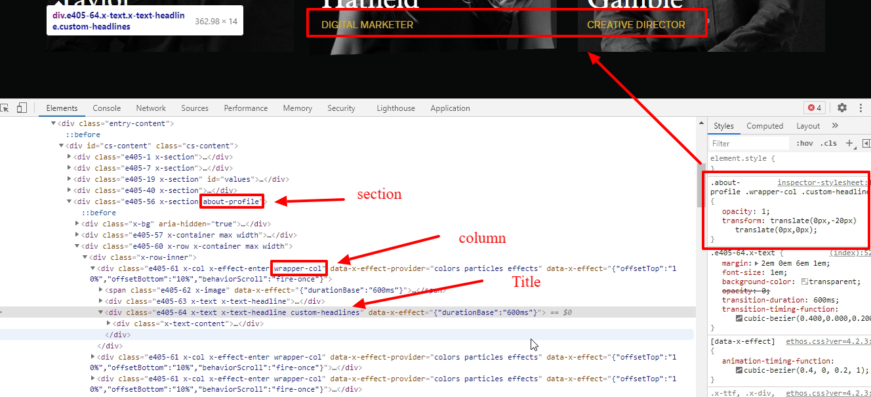Activate the inspect element picker tool

pyautogui.click(x=5, y=108)
